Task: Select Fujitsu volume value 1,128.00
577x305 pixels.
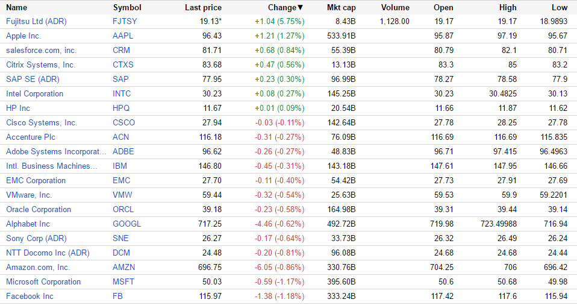Action: pyautogui.click(x=395, y=21)
